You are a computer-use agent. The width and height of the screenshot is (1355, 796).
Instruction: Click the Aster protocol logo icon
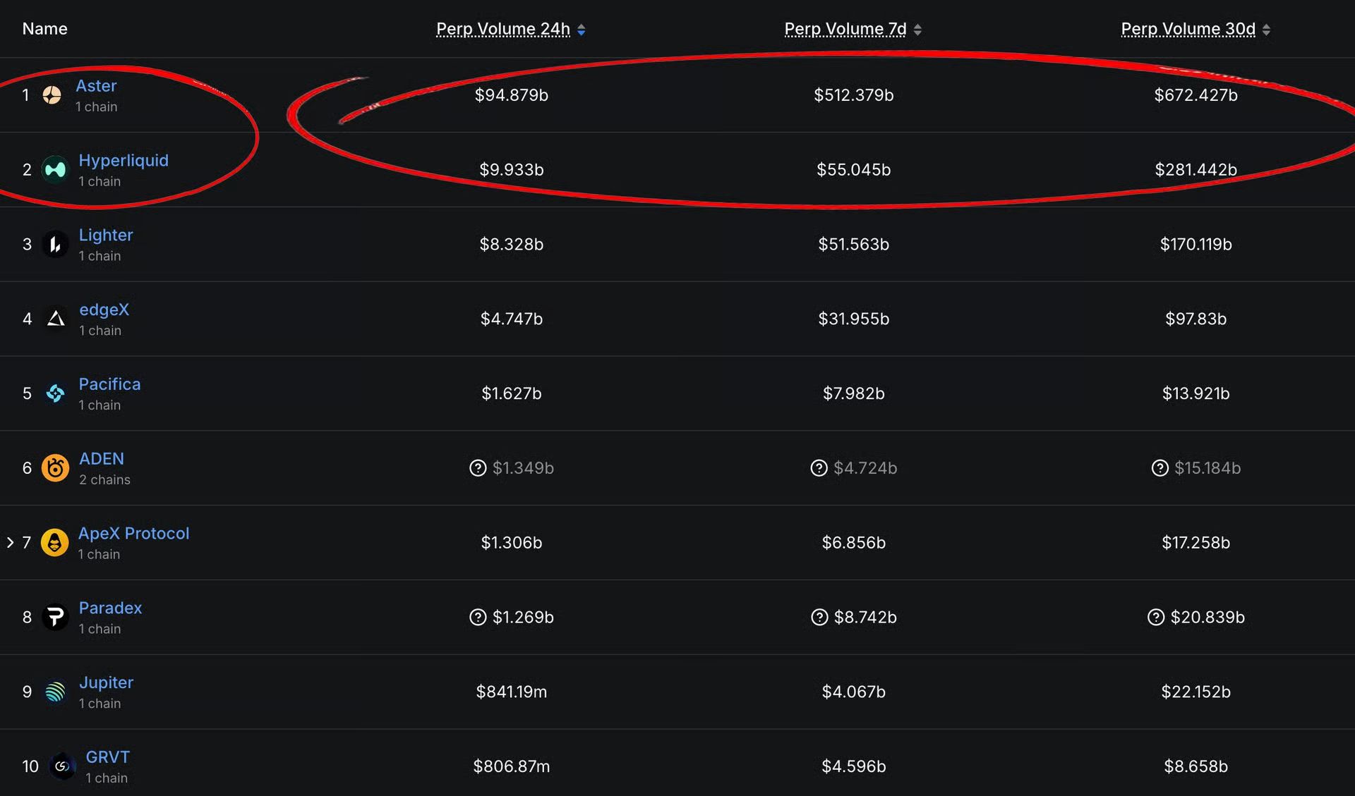[52, 95]
